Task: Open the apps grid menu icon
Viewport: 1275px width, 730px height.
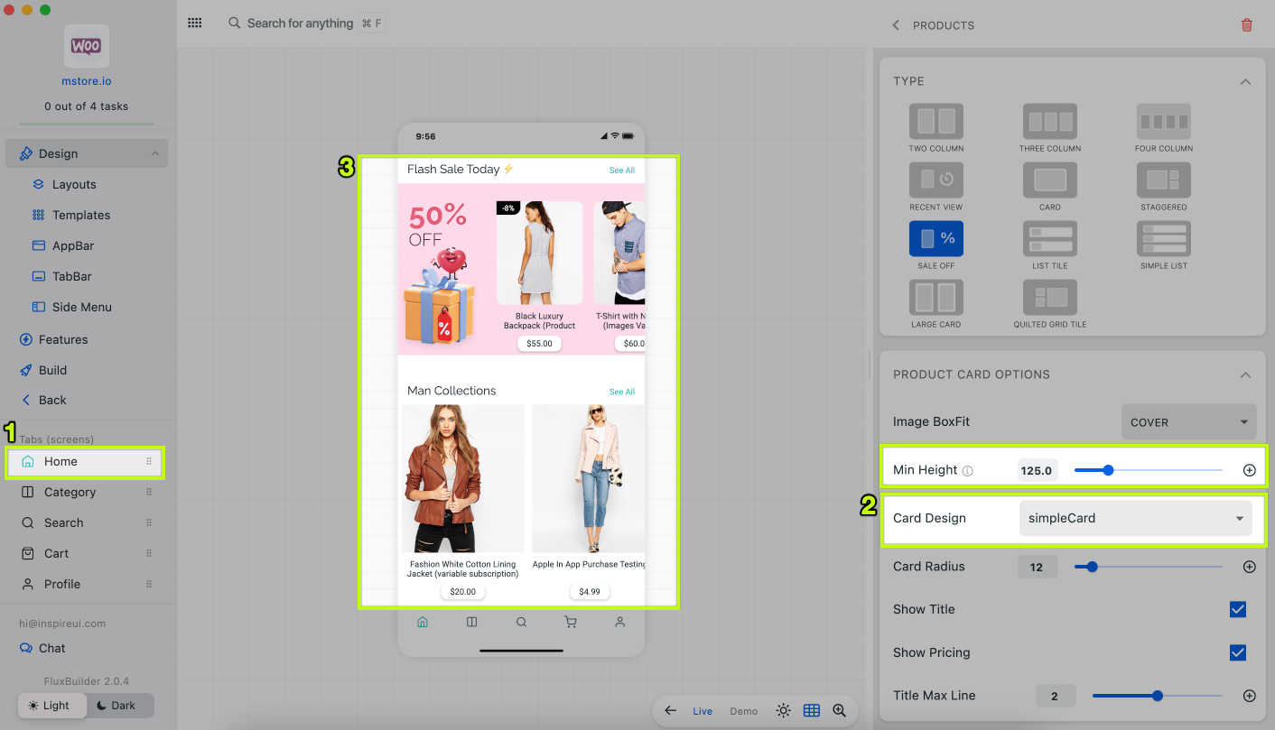Action: click(x=194, y=23)
